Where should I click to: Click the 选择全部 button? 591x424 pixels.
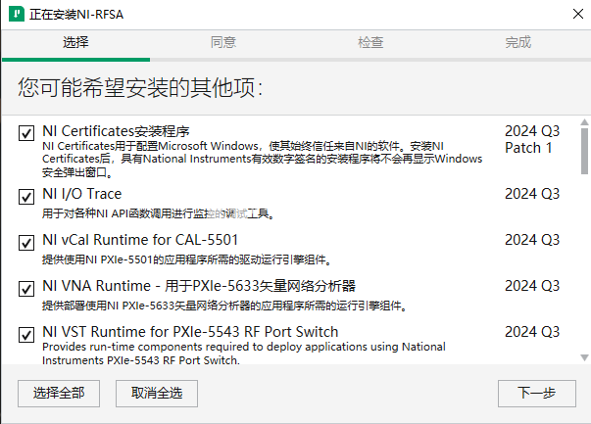59,394
